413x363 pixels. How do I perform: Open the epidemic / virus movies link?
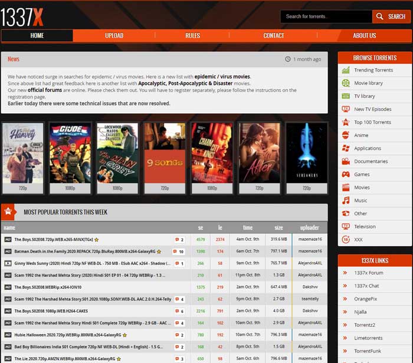point(222,77)
